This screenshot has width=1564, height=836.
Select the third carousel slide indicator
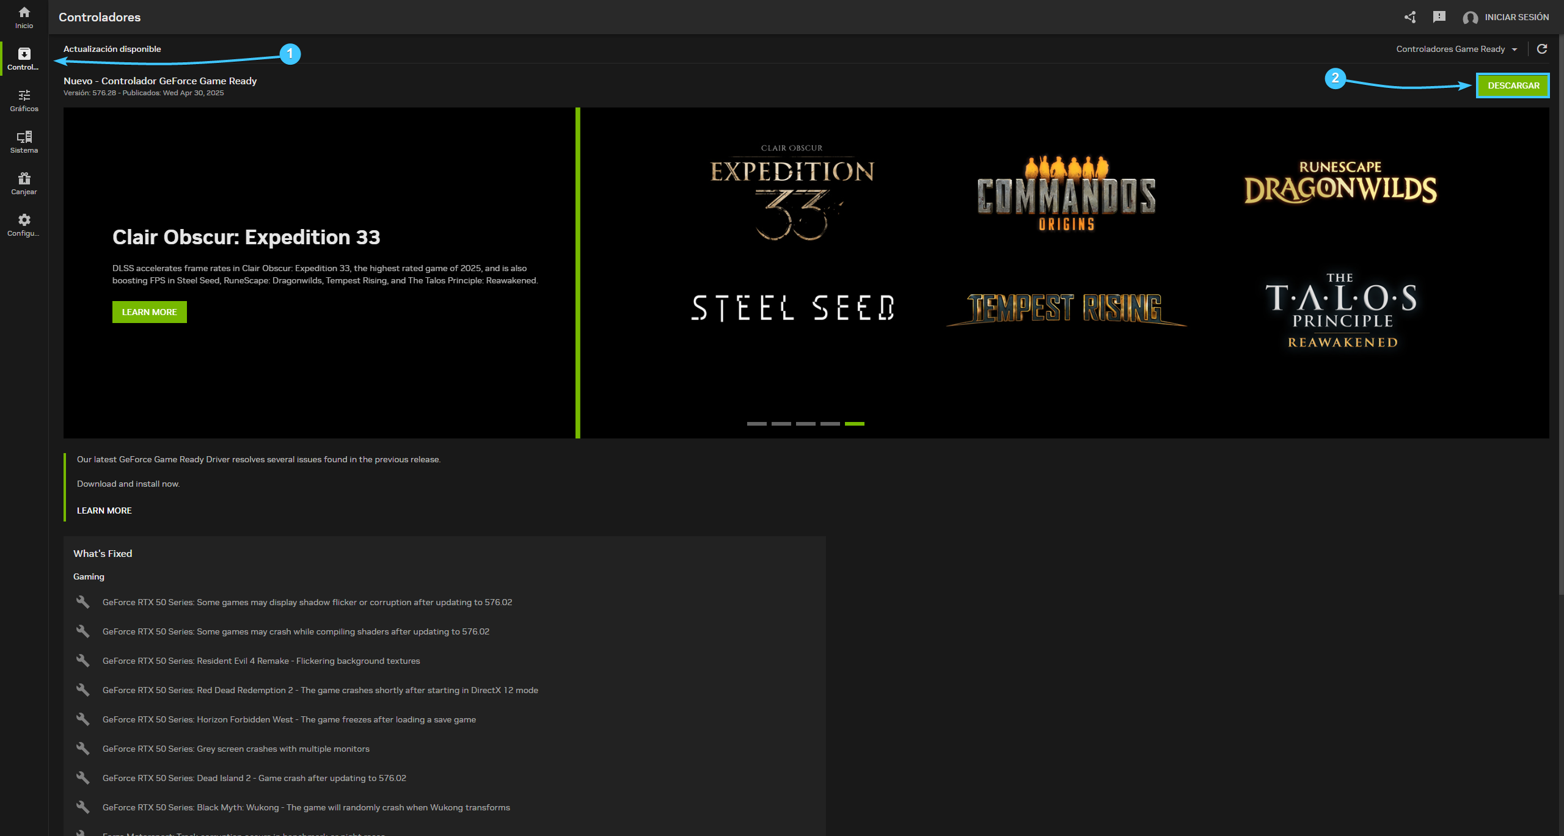pyautogui.click(x=805, y=423)
